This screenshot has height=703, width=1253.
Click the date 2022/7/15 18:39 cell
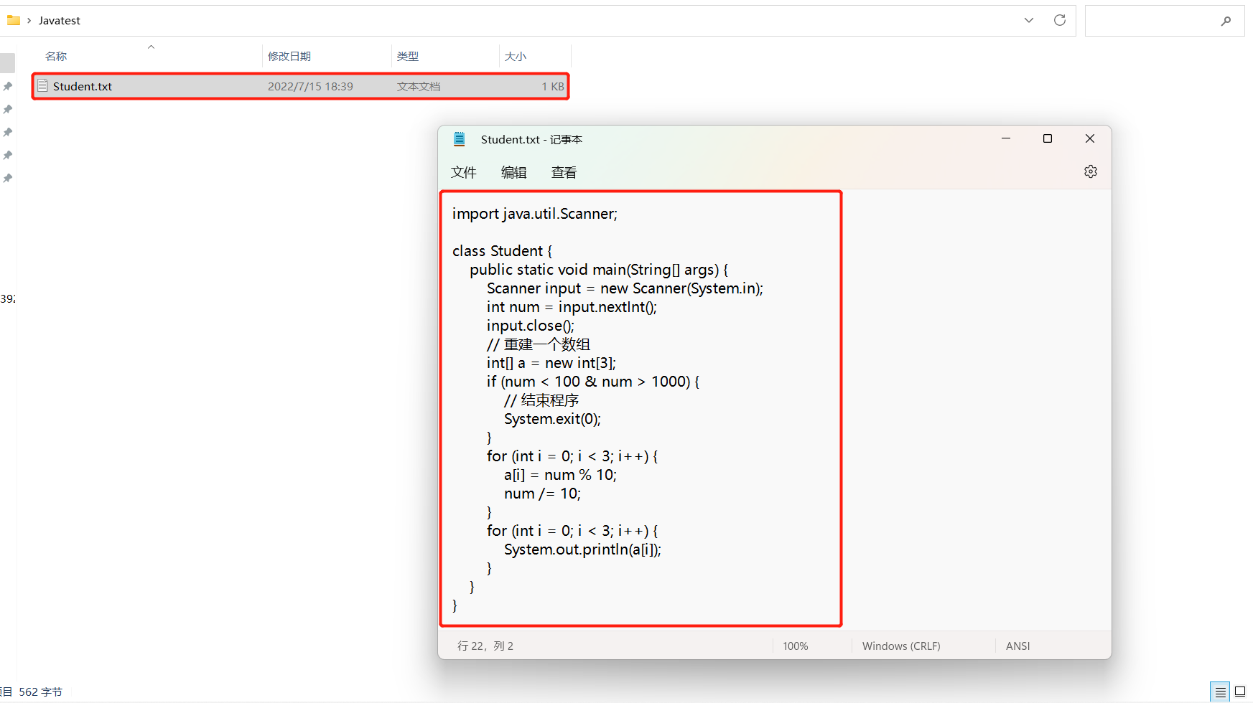click(310, 86)
